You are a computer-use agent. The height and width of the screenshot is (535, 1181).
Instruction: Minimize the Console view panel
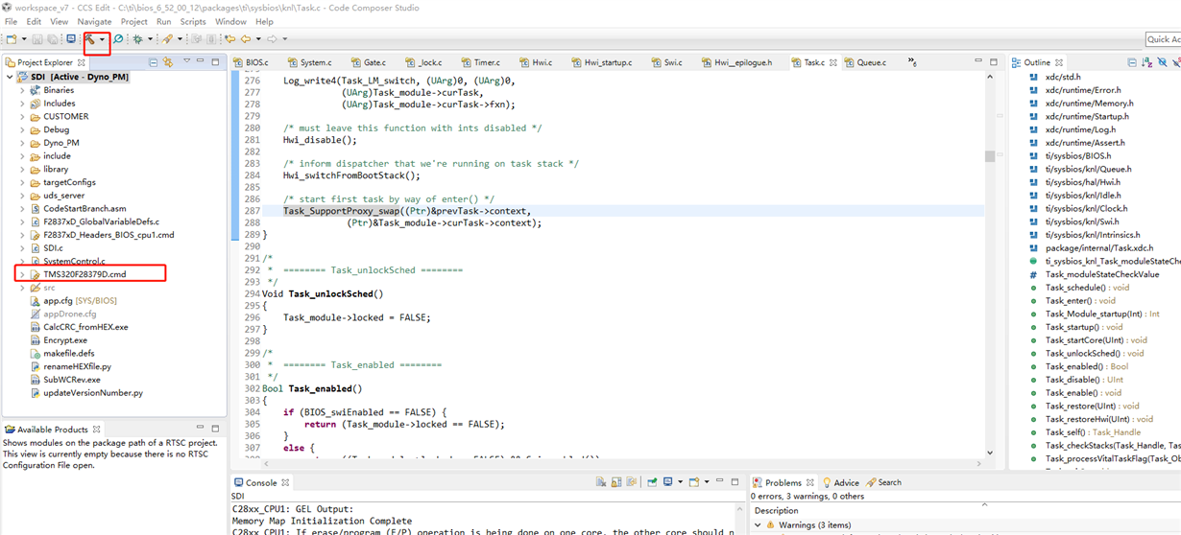pyautogui.click(x=719, y=482)
